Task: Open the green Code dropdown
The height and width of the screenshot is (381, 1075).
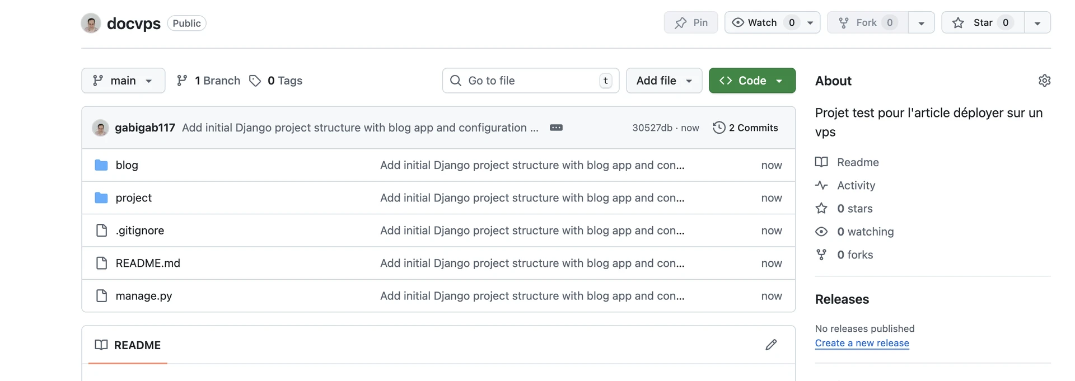Action: pyautogui.click(x=751, y=81)
